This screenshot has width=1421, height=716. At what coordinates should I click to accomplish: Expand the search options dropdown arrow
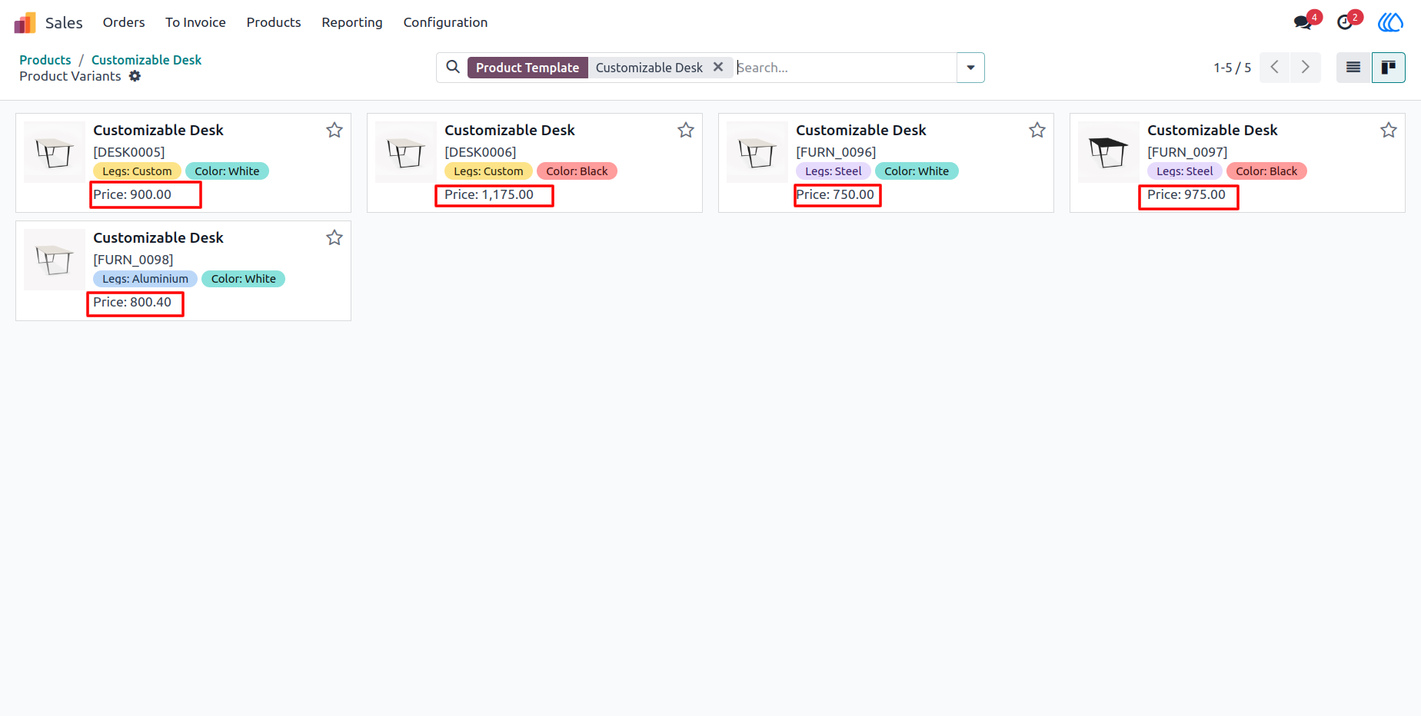[x=970, y=68]
